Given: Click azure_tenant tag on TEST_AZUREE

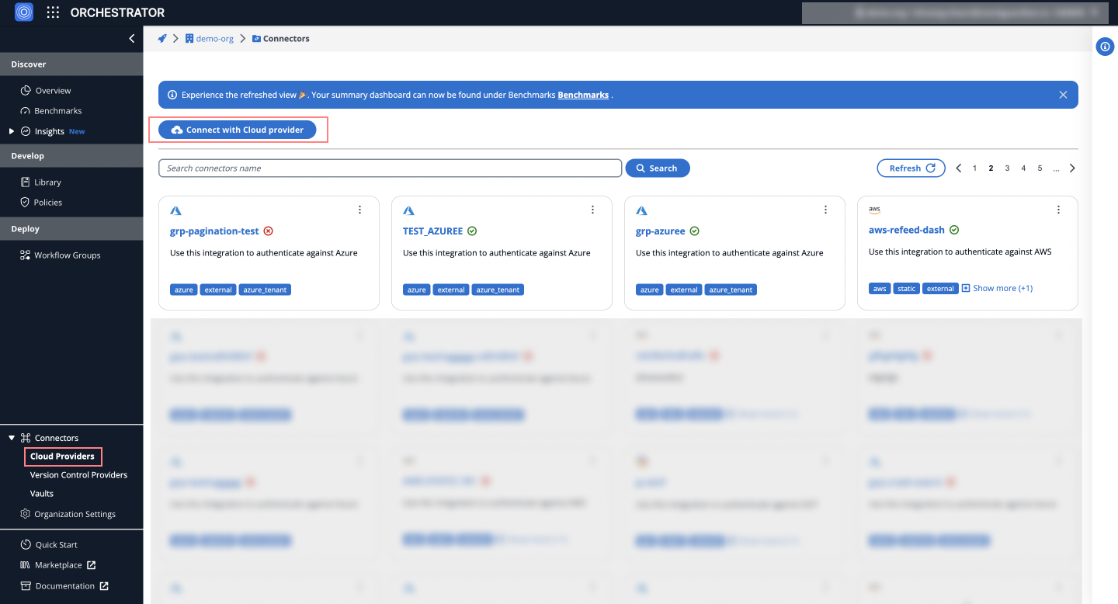Looking at the screenshot, I should tap(498, 290).
